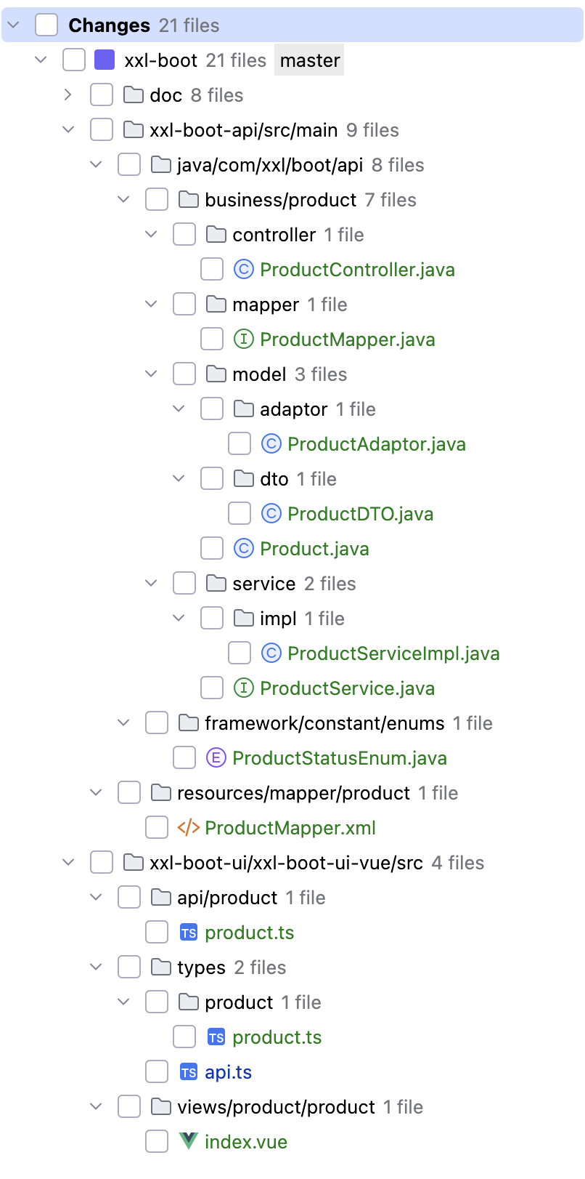
Task: Click the class icon next to ProductServiceImpl.java
Action: [x=271, y=653]
